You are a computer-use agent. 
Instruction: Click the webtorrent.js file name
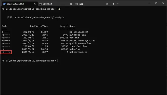[x=78, y=52]
